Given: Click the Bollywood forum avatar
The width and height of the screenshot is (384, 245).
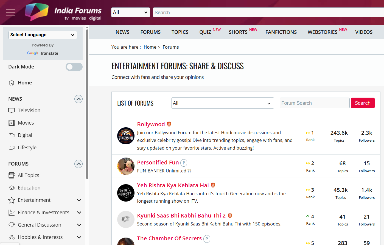Looking at the screenshot, I should click(126, 136).
